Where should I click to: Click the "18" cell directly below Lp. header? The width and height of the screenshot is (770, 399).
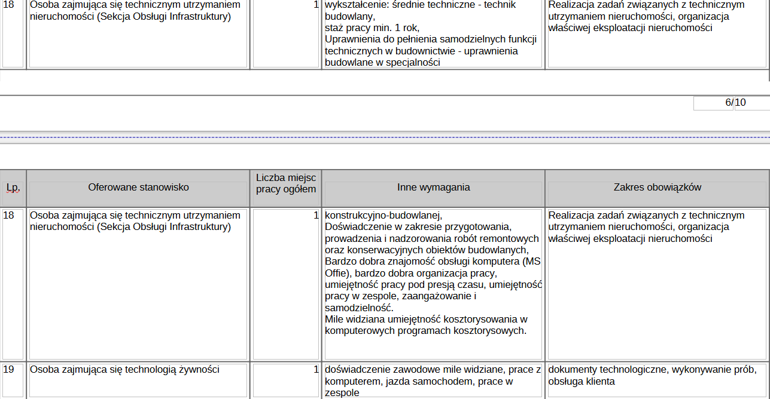[x=9, y=215]
